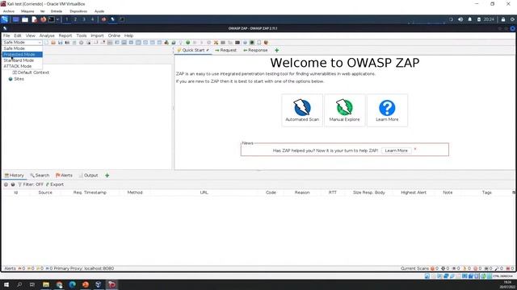Select the Sites tree node
Screen dimensions: 517x290
16,79
